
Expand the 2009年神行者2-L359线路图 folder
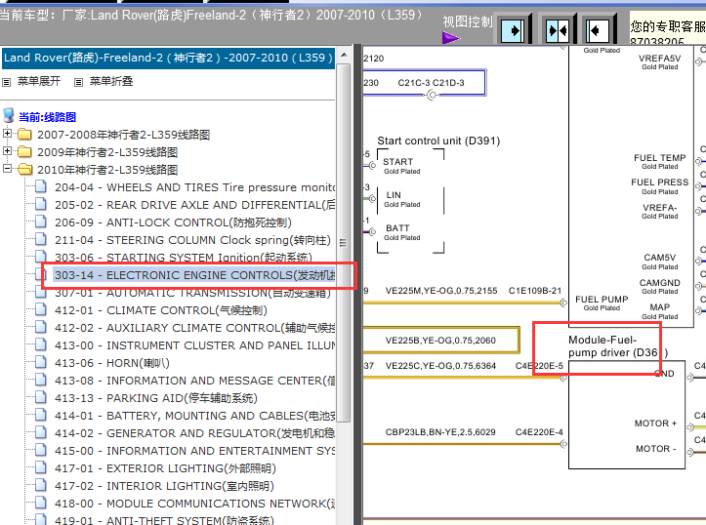point(7,150)
